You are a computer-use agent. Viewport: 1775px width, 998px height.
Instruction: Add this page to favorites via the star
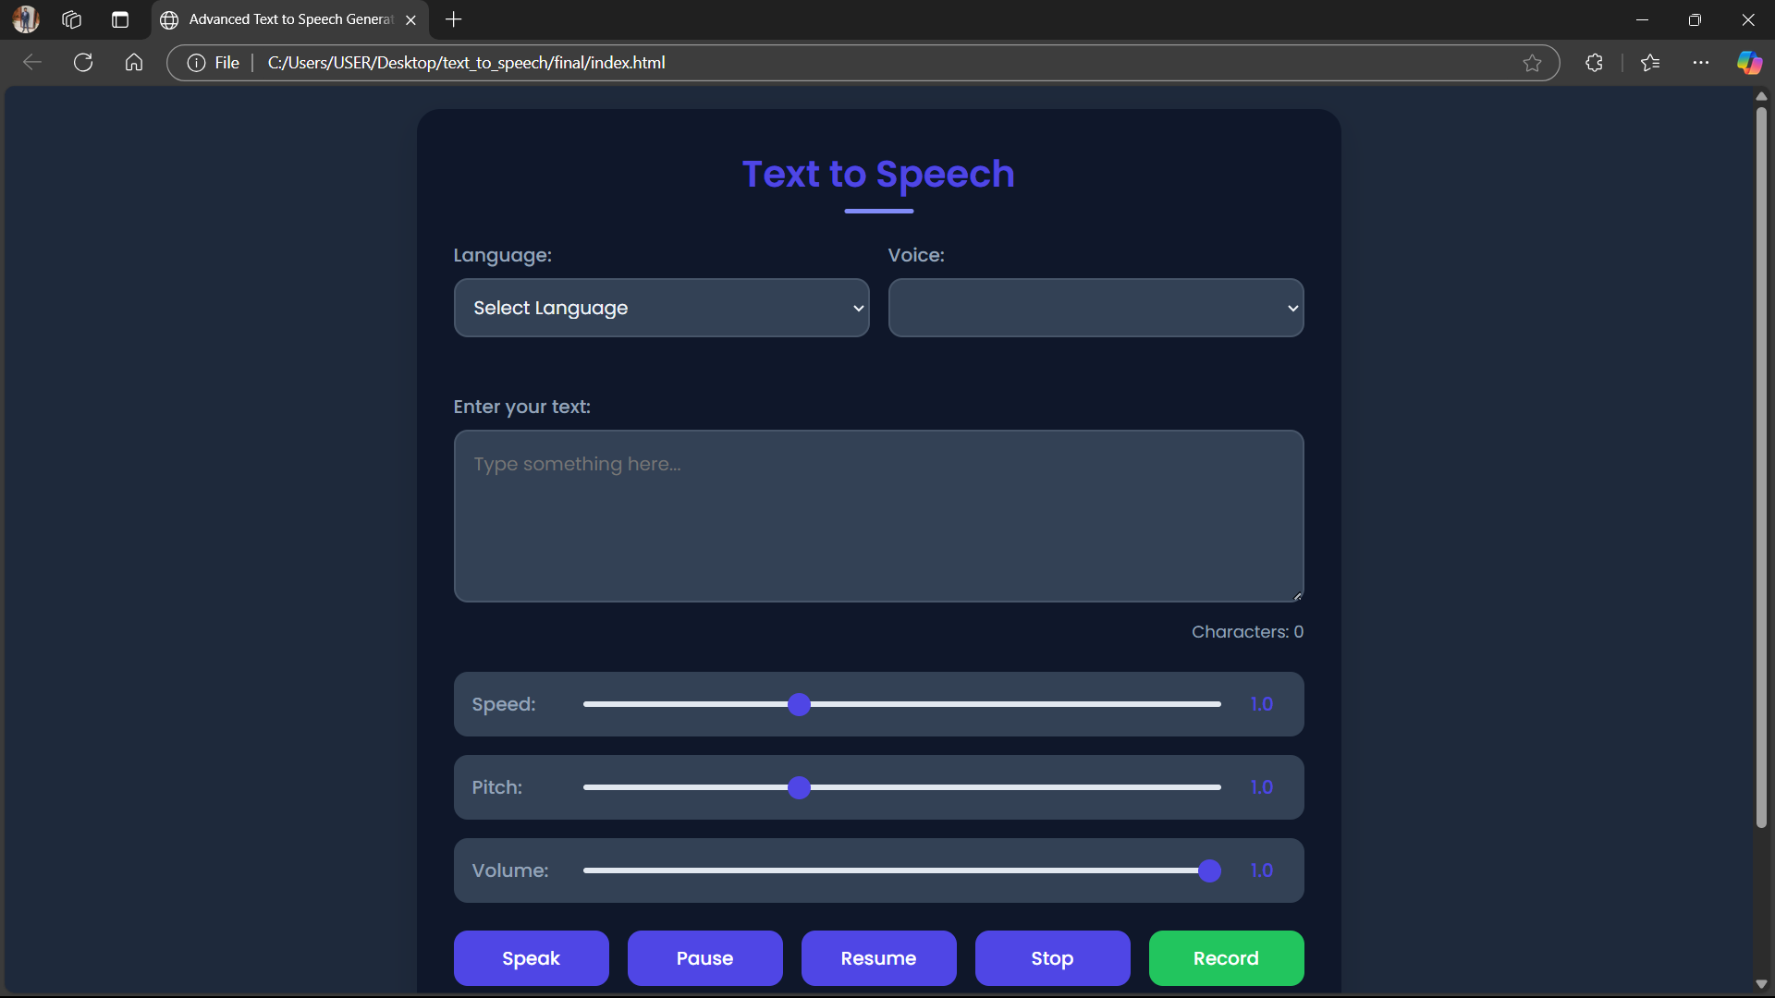pyautogui.click(x=1532, y=63)
